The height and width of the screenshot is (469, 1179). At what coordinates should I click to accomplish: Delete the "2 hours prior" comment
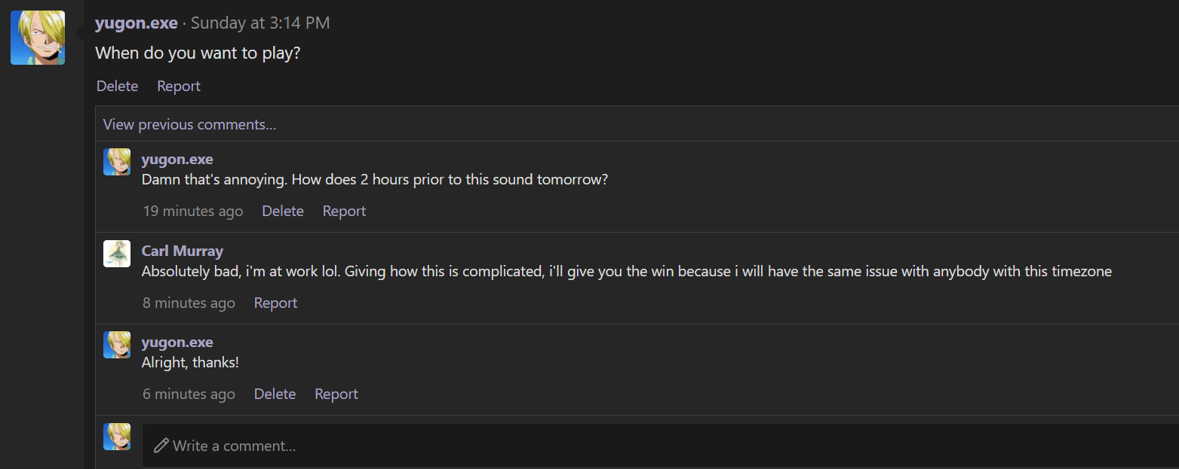click(282, 211)
